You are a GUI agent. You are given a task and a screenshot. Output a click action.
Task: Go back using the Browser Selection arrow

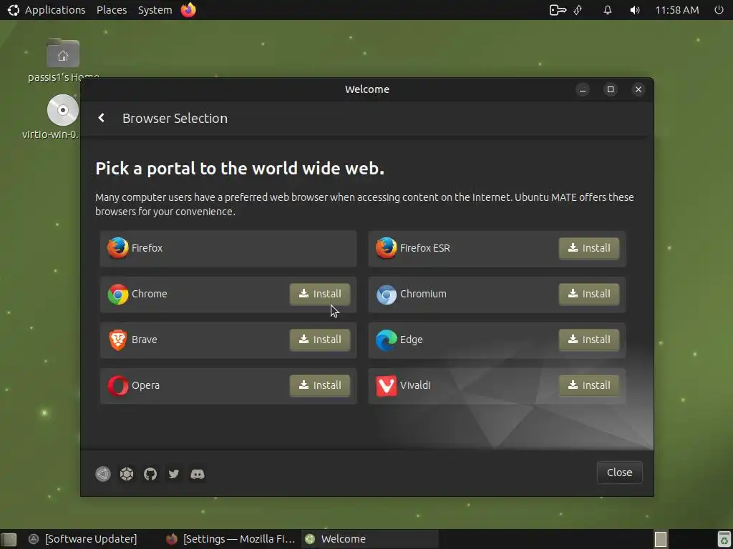(102, 118)
